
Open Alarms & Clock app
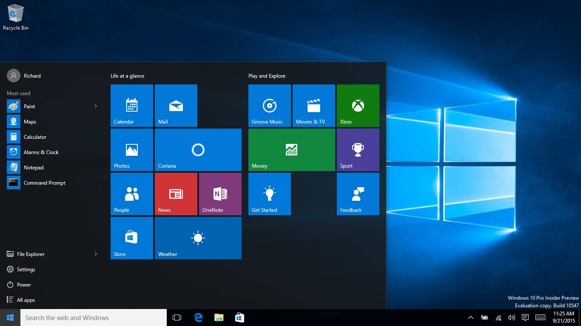pyautogui.click(x=53, y=152)
